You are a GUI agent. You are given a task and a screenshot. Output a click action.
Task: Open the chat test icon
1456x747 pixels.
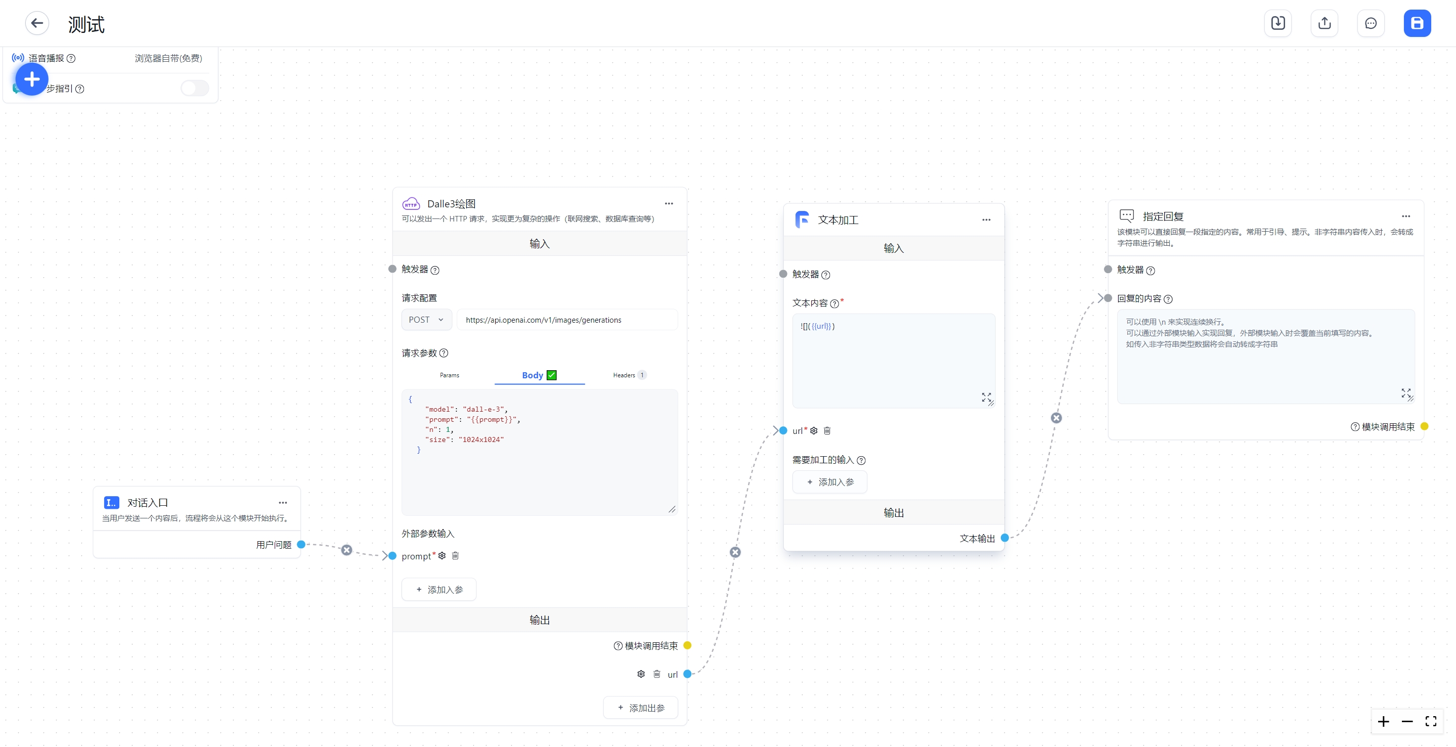1370,23
